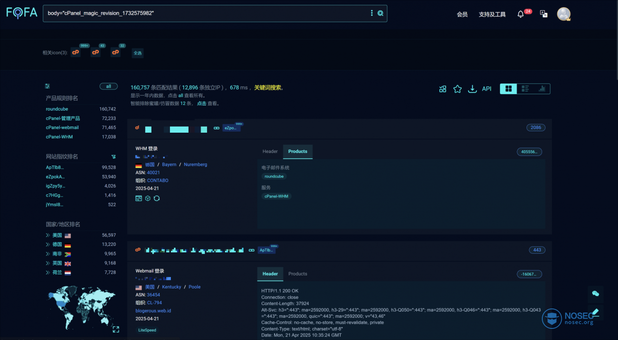The image size is (618, 340).
Task: Click the funnel icon beside 网站指纹排名
Action: pos(113,157)
